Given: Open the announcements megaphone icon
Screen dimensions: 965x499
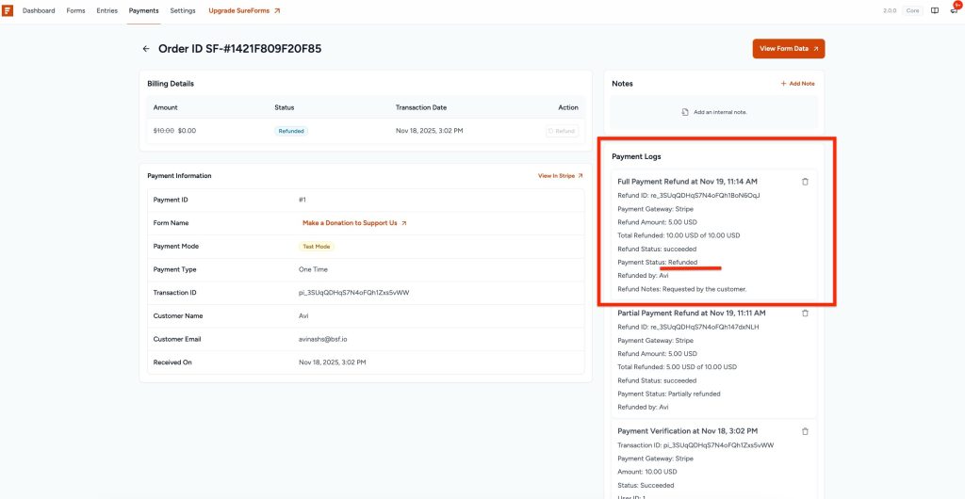Looking at the screenshot, I should 954,10.
